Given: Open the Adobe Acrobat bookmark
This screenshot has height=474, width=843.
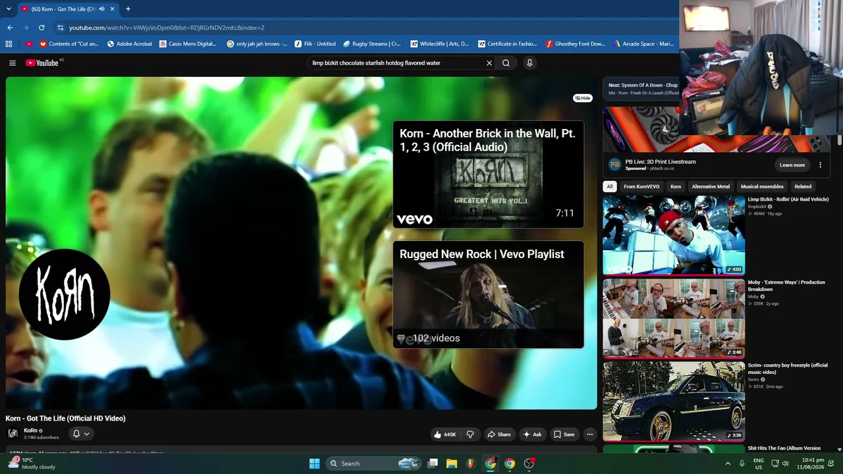Looking at the screenshot, I should 129,44.
